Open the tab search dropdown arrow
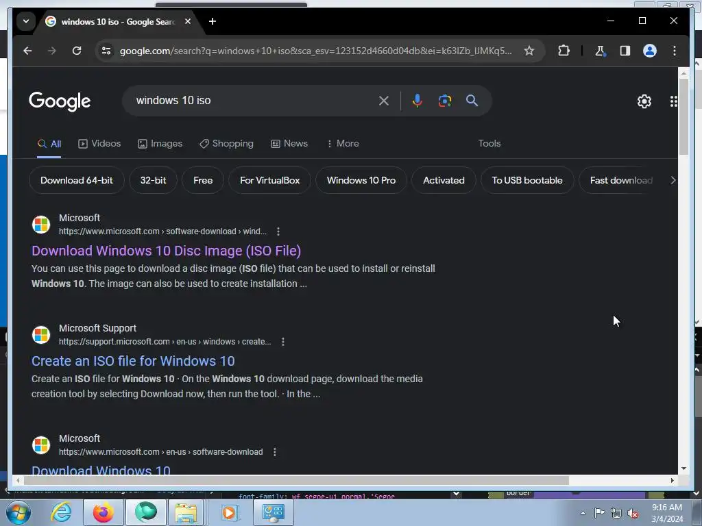The image size is (702, 526). pos(26,21)
